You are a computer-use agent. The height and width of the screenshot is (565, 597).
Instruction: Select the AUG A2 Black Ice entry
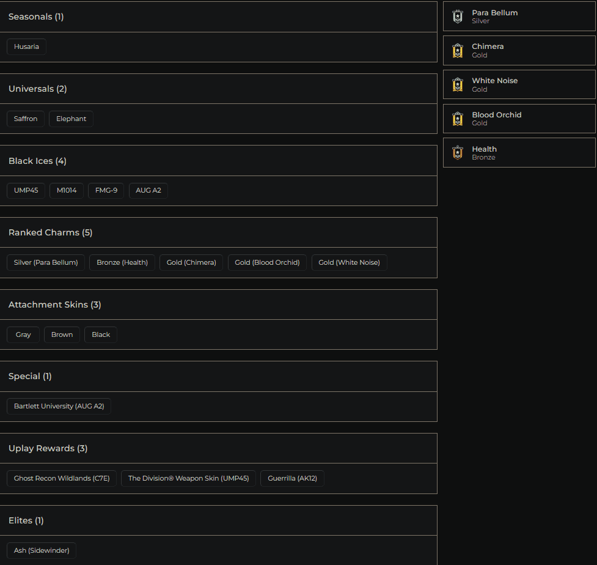pyautogui.click(x=148, y=190)
